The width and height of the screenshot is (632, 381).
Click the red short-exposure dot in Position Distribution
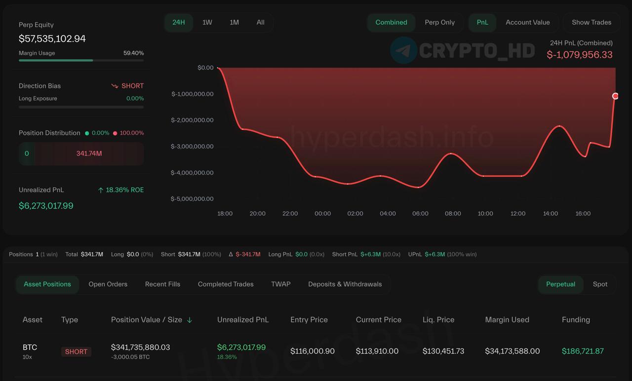tap(115, 133)
